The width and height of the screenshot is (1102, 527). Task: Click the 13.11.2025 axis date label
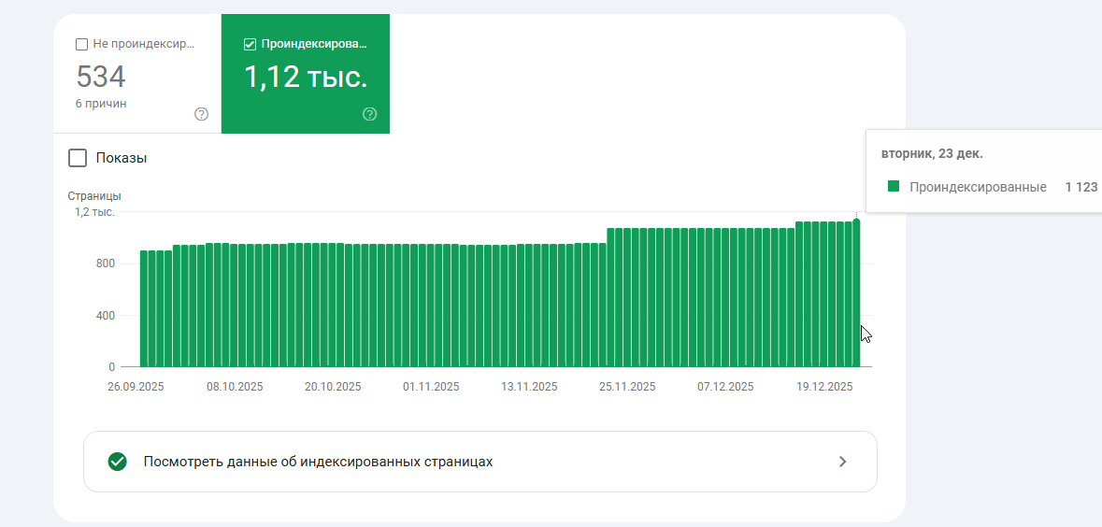click(x=529, y=387)
